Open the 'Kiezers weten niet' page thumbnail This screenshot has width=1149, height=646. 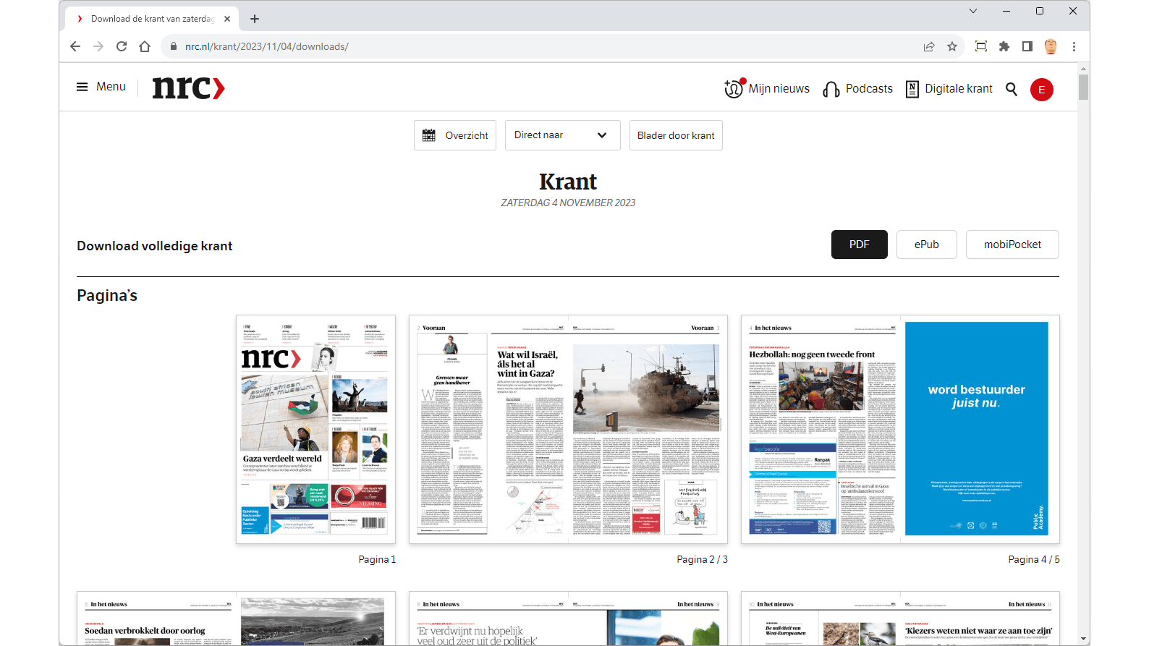click(900, 619)
